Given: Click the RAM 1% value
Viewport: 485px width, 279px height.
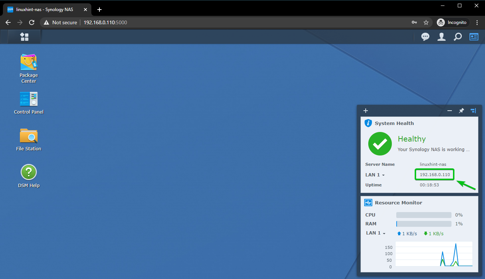Looking at the screenshot, I should pyautogui.click(x=459, y=224).
